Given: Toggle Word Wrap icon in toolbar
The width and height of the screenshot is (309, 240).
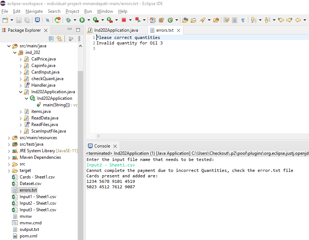Looking at the screenshot, I should (x=226, y=20).
